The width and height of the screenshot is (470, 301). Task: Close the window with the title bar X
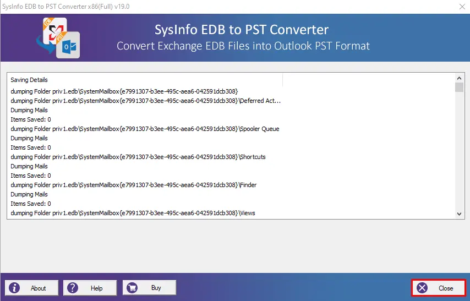tap(462, 7)
